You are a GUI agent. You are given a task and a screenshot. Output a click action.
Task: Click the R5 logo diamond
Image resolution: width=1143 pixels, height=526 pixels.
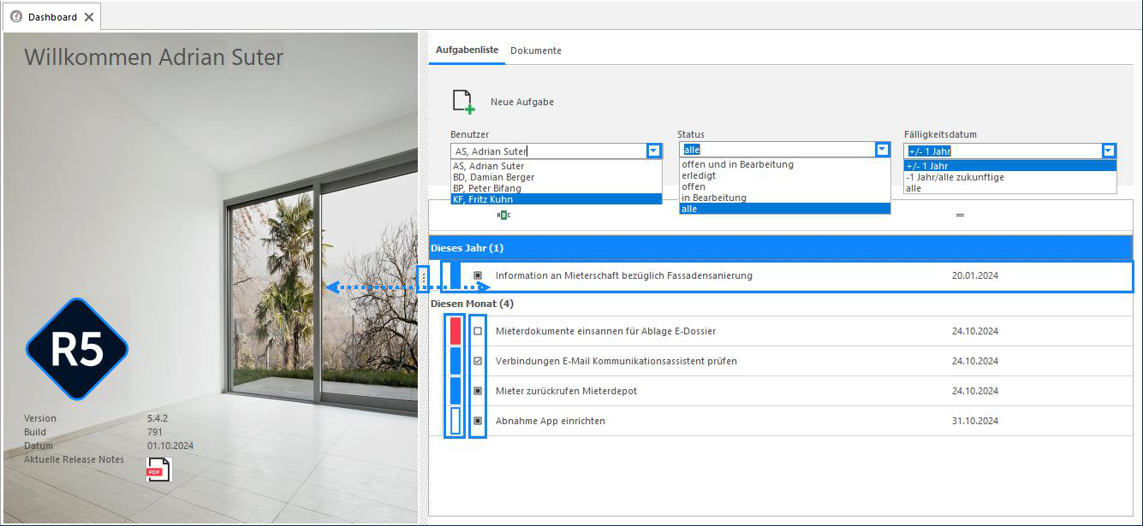tap(77, 349)
